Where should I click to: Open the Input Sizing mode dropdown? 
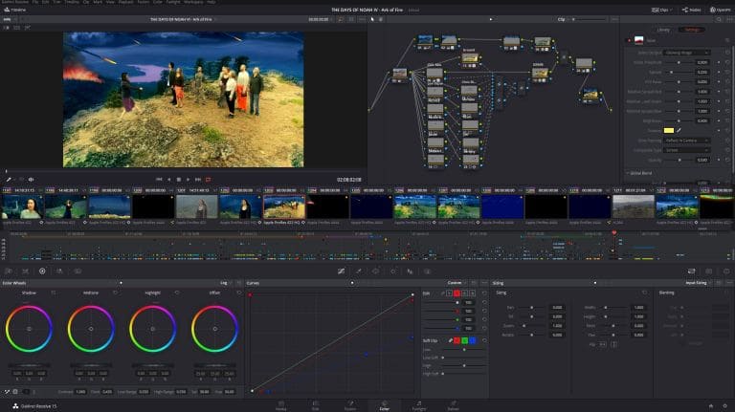point(698,283)
